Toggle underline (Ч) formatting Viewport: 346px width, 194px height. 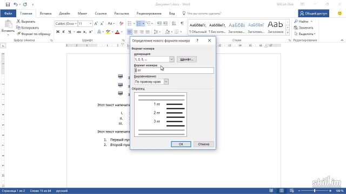click(x=70, y=32)
